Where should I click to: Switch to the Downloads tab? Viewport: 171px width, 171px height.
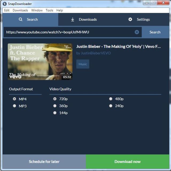[x=86, y=20]
